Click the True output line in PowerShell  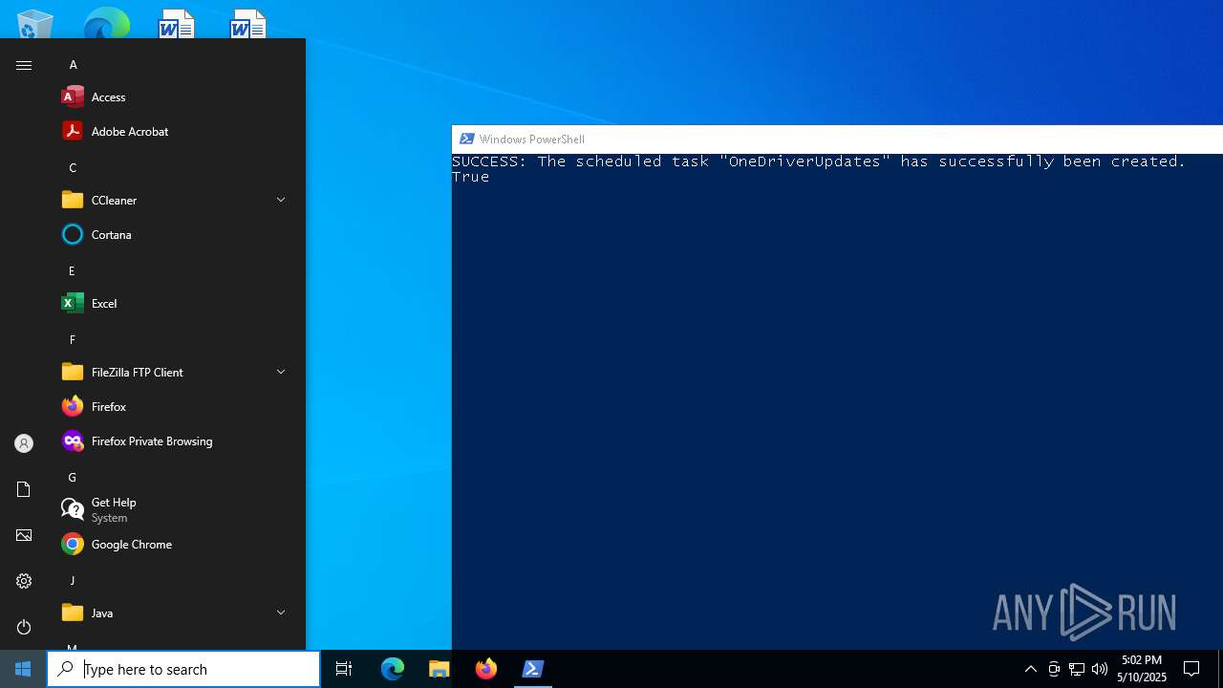471,177
